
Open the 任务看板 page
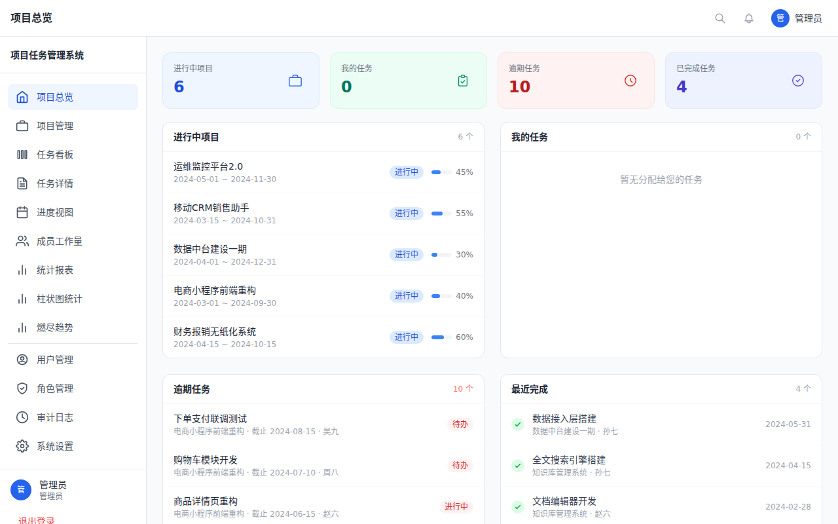(x=73, y=155)
